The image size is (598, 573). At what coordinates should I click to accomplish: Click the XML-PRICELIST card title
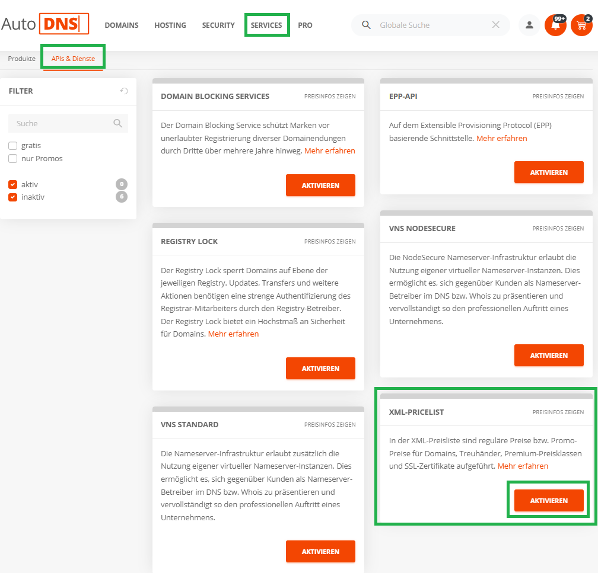(x=416, y=412)
